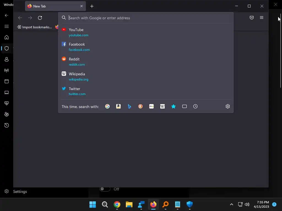Viewport: 282px width, 211px height.
Task: Search this time with eBay
Action: click(151, 106)
